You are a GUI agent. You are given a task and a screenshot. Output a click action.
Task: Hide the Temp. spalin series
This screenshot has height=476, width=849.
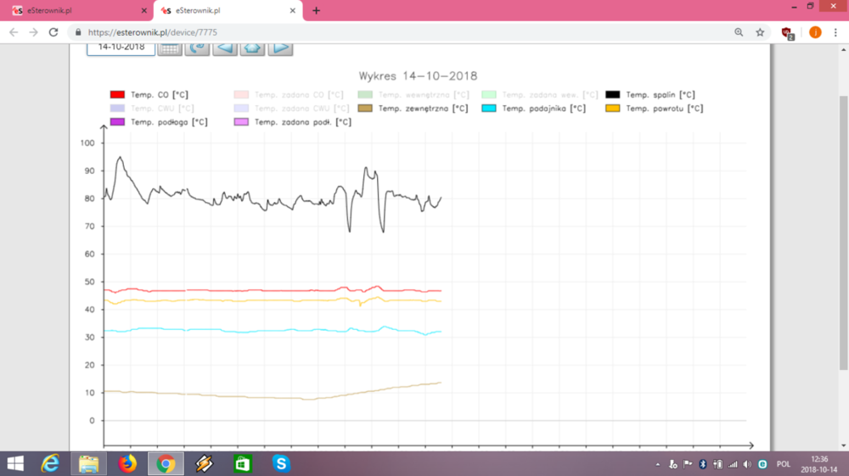point(612,95)
